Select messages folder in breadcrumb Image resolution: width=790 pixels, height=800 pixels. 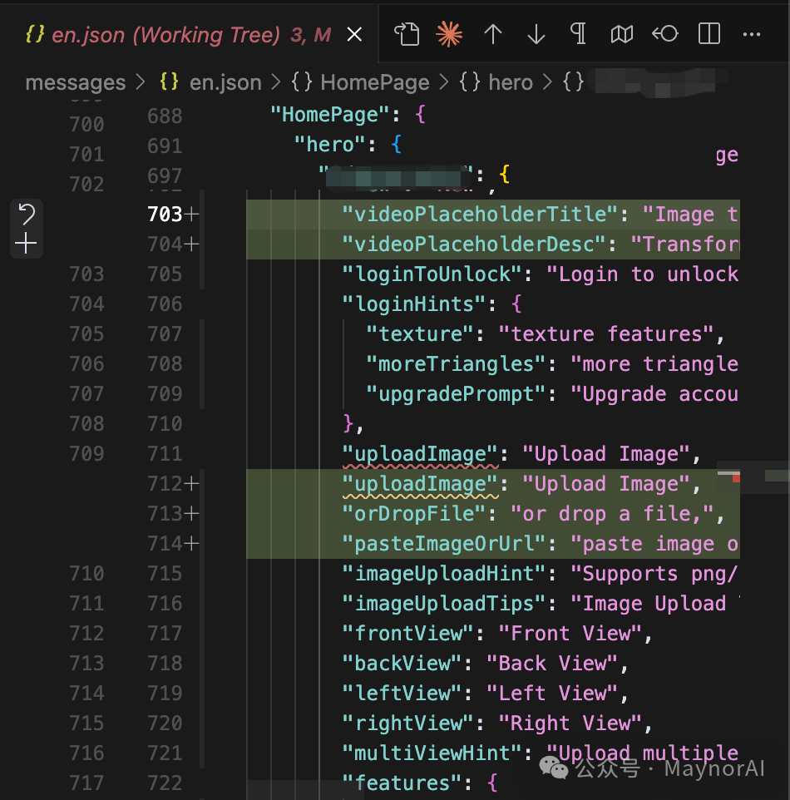pos(76,82)
